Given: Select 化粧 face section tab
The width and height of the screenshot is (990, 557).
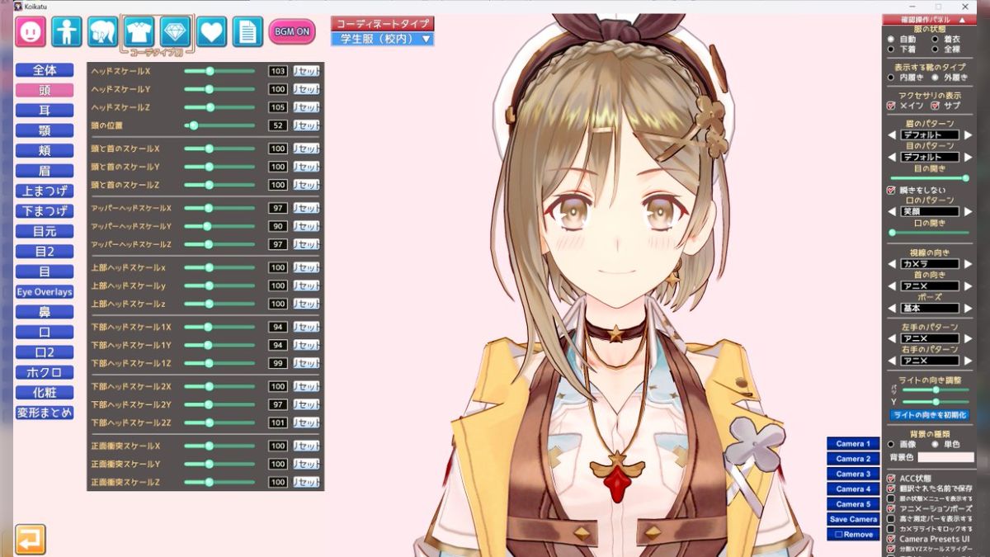Looking at the screenshot, I should [45, 392].
